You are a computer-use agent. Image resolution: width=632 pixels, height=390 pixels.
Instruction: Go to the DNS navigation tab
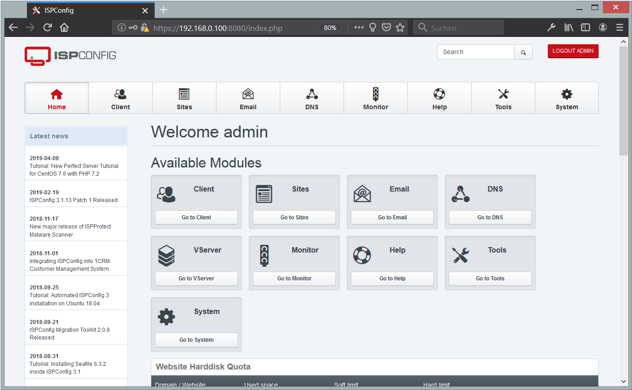(312, 98)
